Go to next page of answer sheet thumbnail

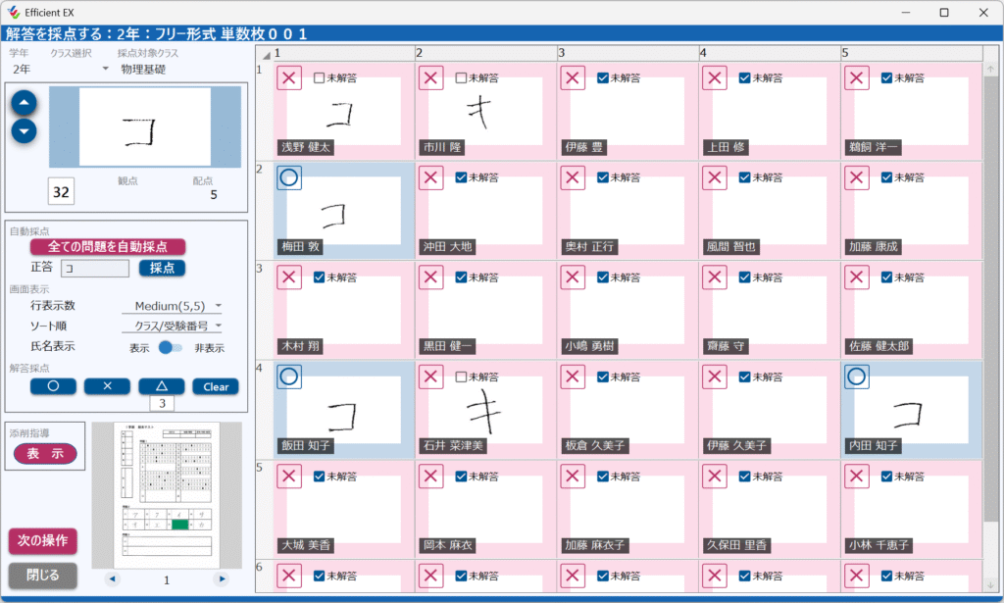(x=221, y=579)
